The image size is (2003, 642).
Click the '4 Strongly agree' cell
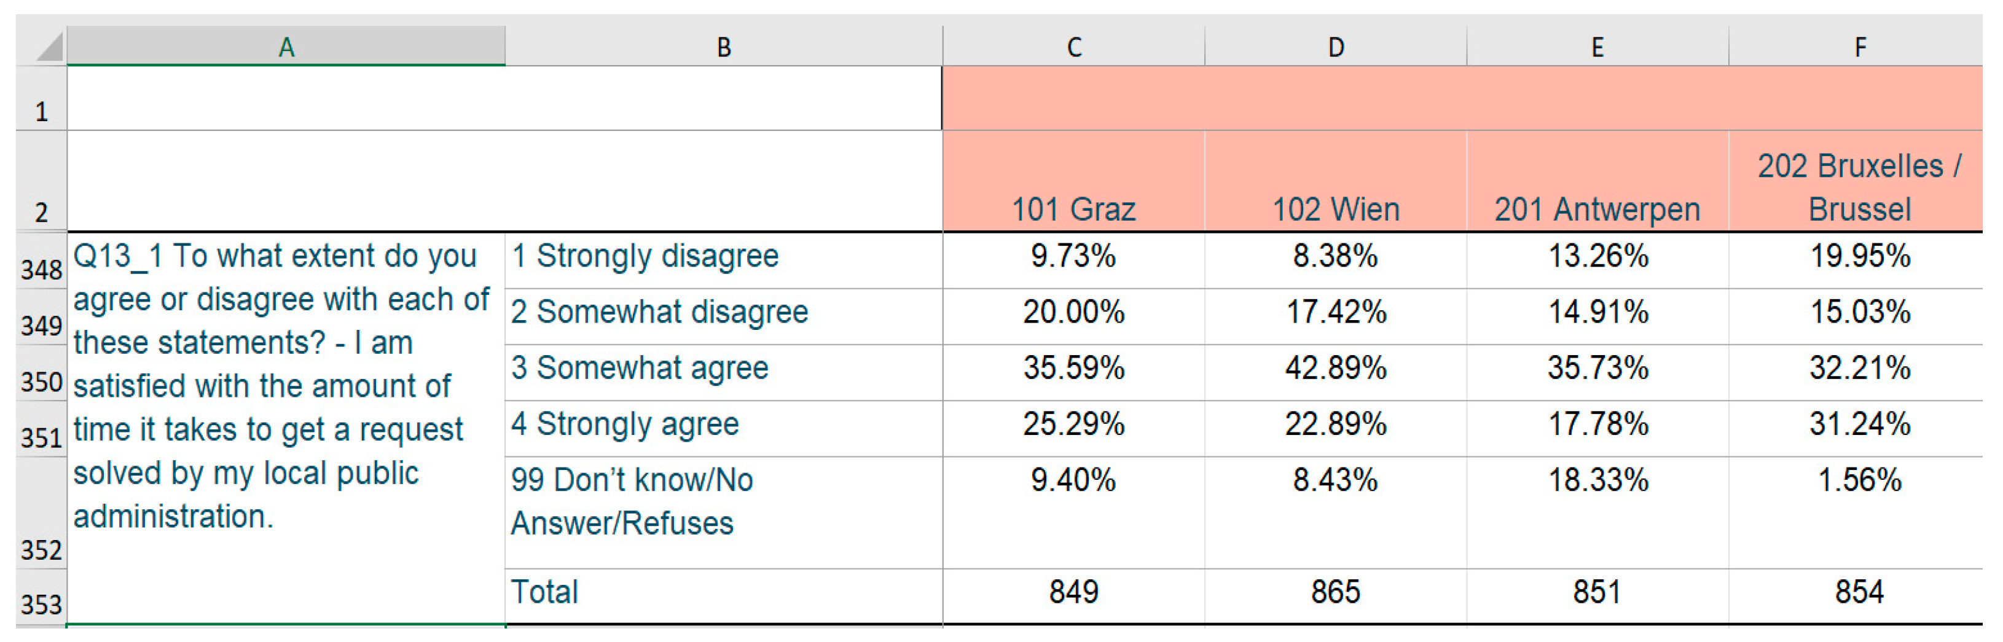723,425
